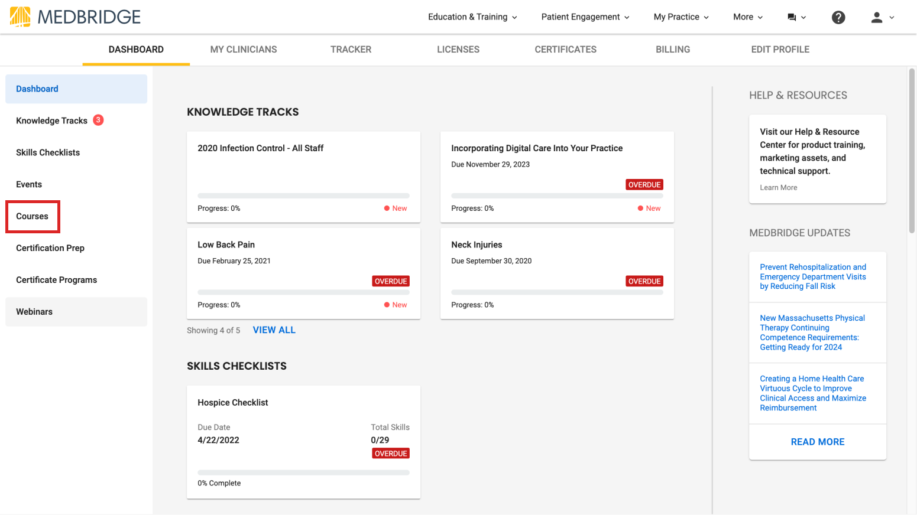Click the page vertical scrollbar
This screenshot has width=917, height=515.
pyautogui.click(x=912, y=151)
